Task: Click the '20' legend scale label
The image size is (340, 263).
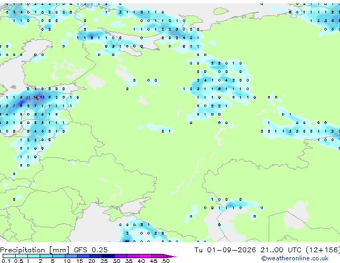Action: (92, 261)
